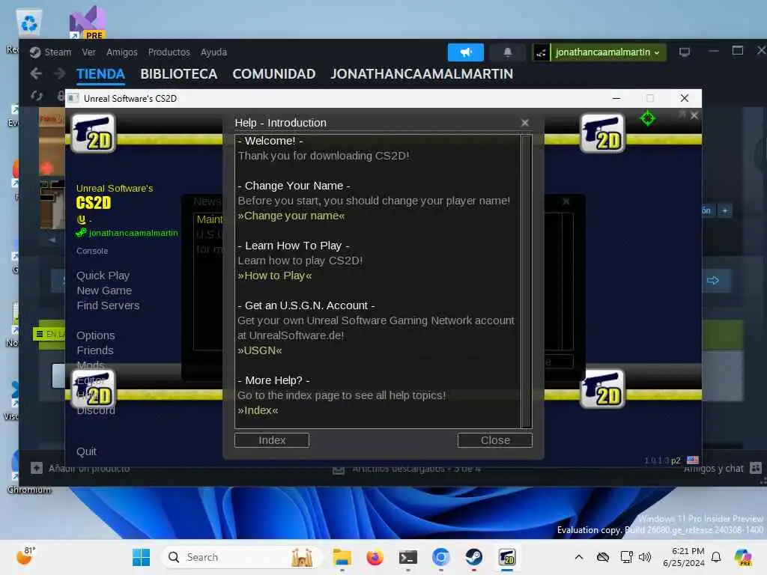Click CS2D taskbar icon
The height and width of the screenshot is (575, 767).
(x=507, y=557)
